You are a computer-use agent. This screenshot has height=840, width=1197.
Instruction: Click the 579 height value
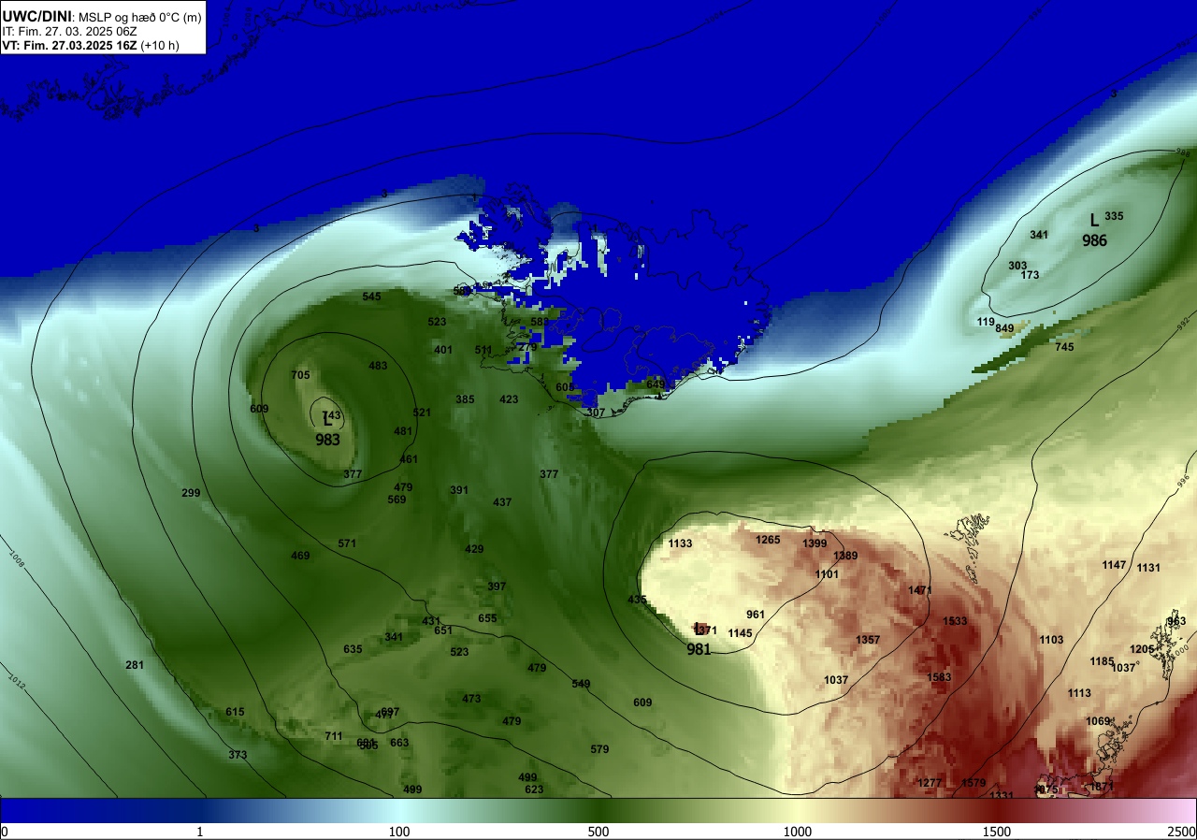[x=599, y=749]
